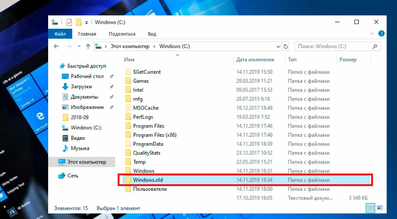Select the Temp folder
The height and width of the screenshot is (219, 397).
(x=139, y=162)
